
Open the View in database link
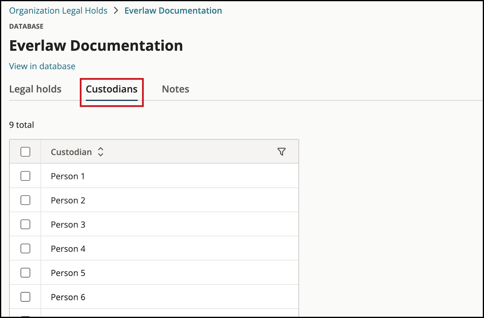coord(42,66)
